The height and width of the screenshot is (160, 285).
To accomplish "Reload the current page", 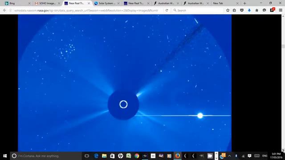I will click(167, 10).
